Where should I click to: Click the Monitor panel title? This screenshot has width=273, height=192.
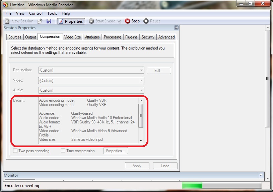tap(11, 175)
